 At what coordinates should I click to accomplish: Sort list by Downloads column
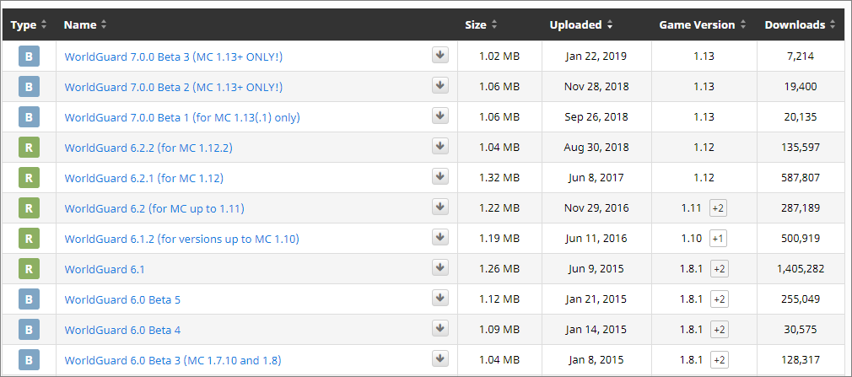click(x=800, y=24)
